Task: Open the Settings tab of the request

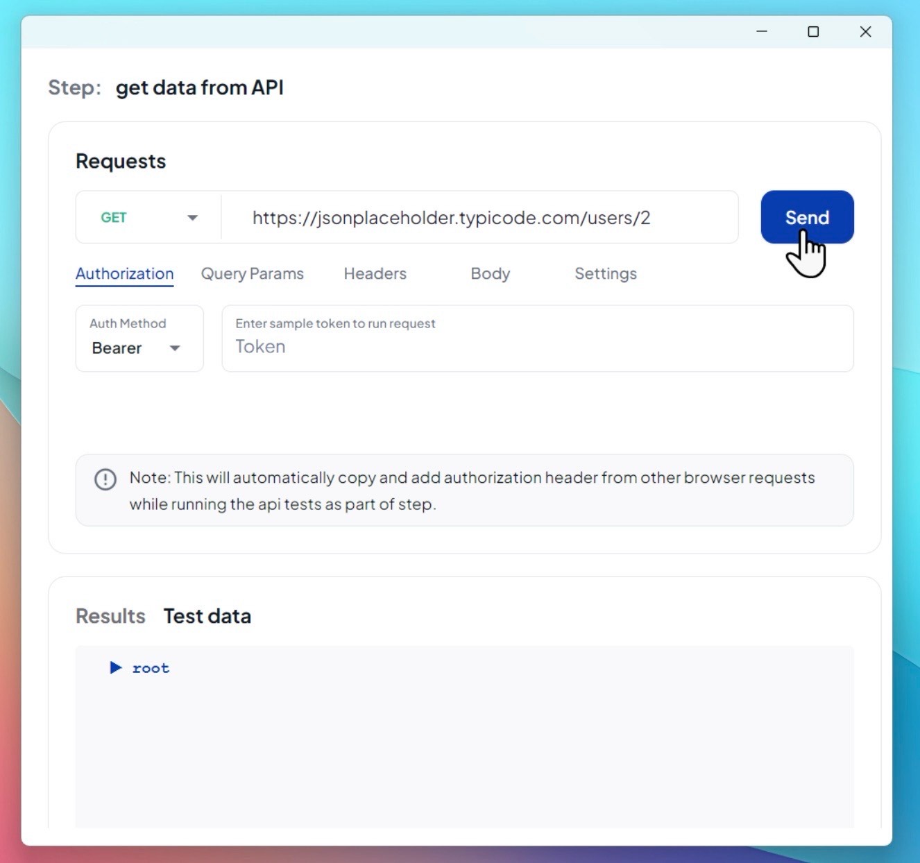Action: pyautogui.click(x=605, y=273)
